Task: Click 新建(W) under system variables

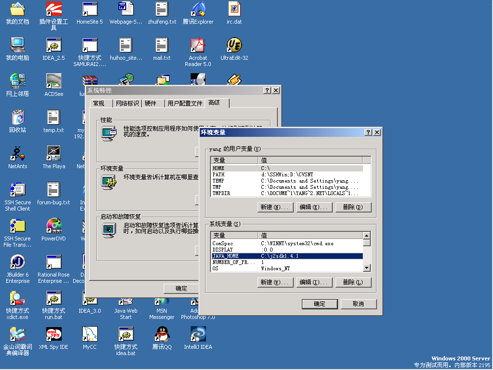Action: (275, 282)
